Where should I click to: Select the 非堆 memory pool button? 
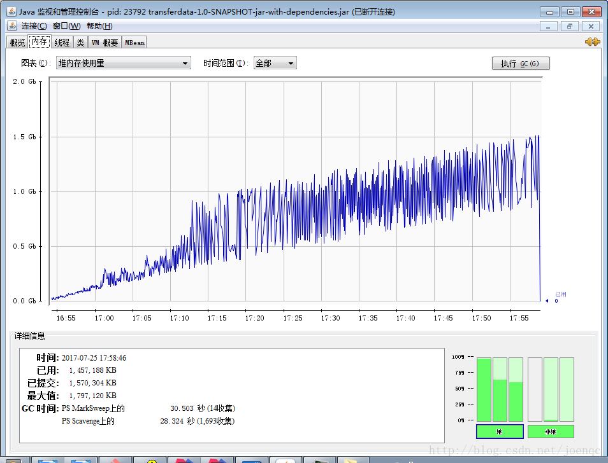(x=551, y=432)
